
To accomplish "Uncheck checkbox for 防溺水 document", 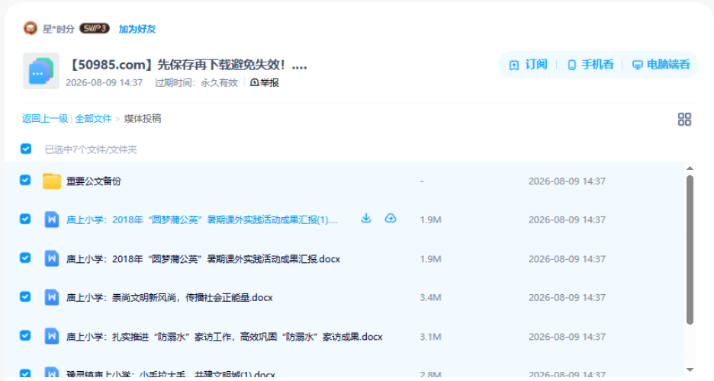I will (x=25, y=335).
